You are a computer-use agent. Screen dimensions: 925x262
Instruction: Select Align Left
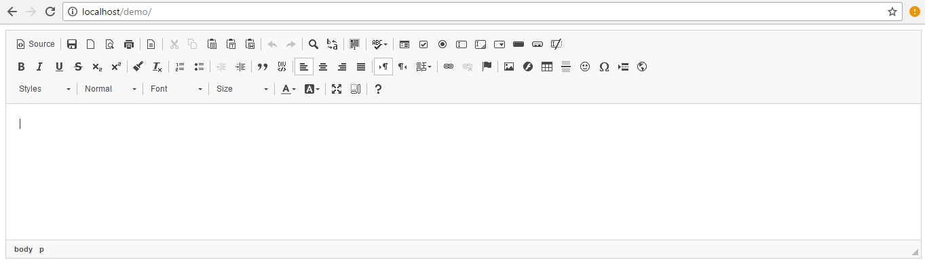point(304,67)
